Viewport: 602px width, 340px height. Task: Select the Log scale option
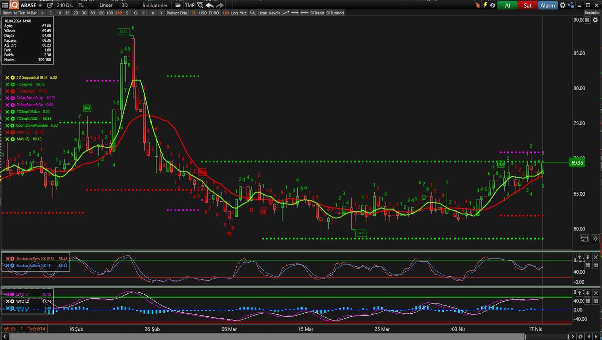pyautogui.click(x=234, y=13)
